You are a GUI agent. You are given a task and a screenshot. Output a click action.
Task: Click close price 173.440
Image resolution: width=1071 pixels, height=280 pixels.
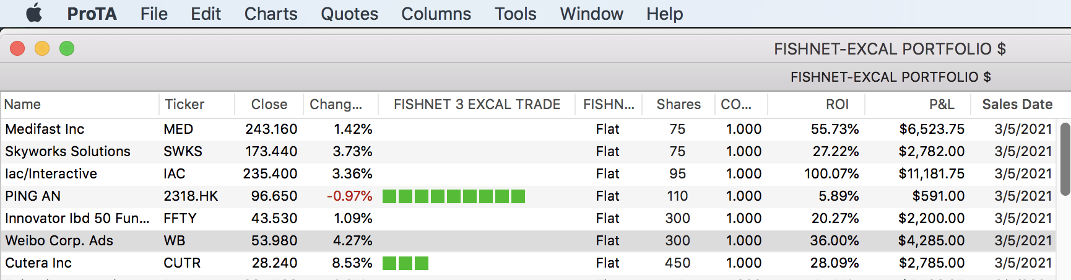click(271, 151)
